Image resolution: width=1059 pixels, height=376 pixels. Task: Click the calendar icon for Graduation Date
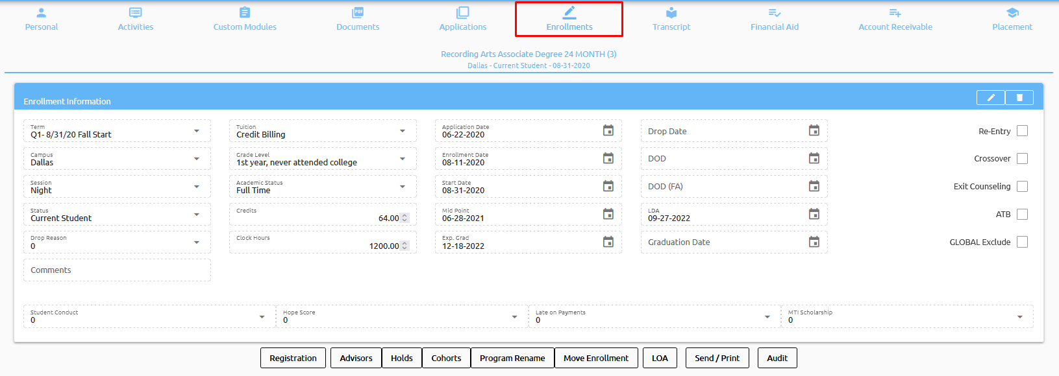(x=814, y=242)
